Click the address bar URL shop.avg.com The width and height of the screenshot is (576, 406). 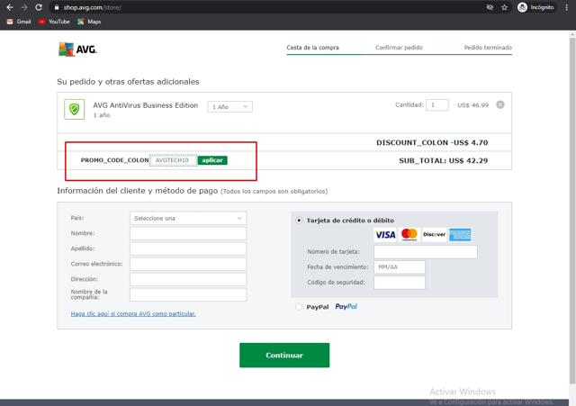92,7
